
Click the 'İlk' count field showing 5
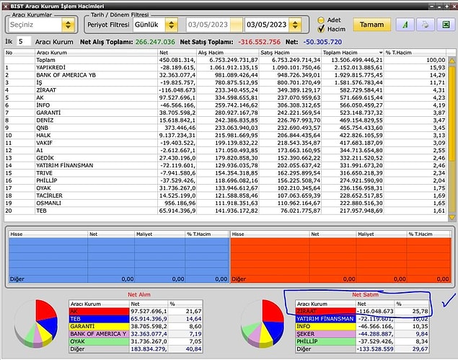coord(24,41)
